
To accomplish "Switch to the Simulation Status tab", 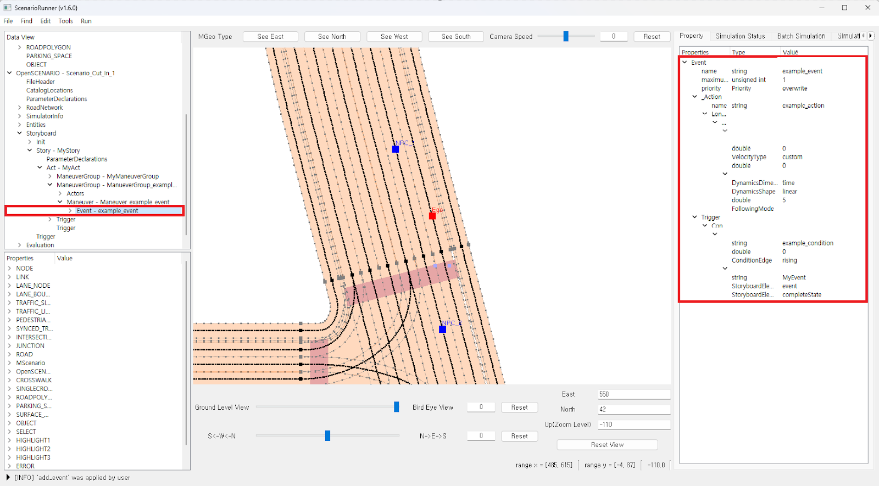I will click(739, 36).
